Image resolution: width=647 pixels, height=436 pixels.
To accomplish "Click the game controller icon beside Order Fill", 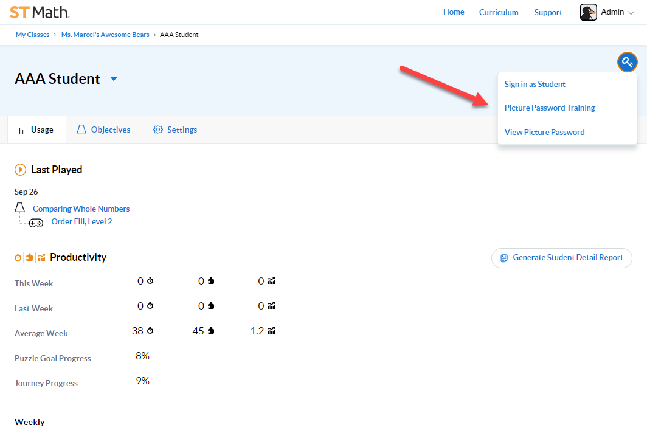I will point(36,223).
